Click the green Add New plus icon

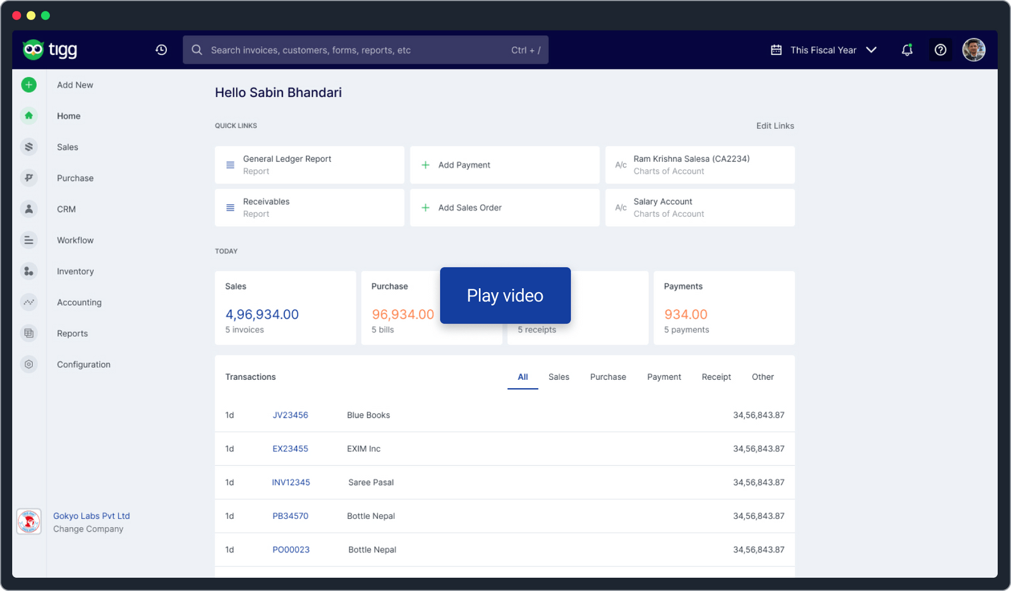click(29, 85)
